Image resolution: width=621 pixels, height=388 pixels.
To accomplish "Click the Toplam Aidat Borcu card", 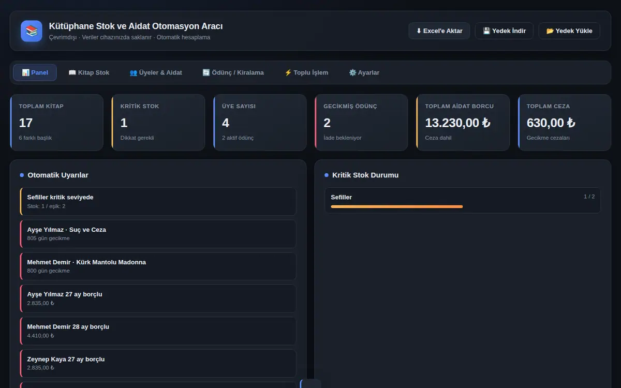I will pyautogui.click(x=463, y=123).
